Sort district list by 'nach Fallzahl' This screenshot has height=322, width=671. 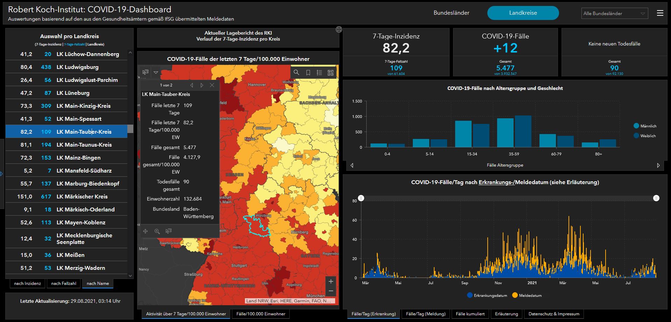[64, 283]
